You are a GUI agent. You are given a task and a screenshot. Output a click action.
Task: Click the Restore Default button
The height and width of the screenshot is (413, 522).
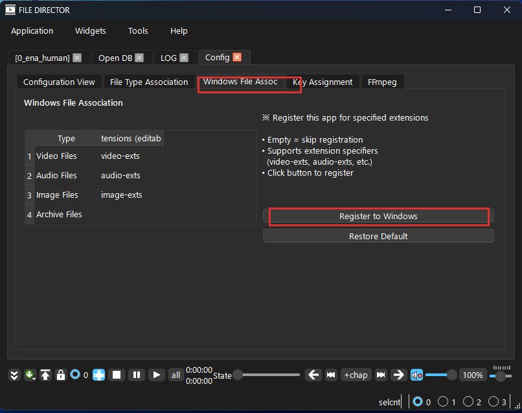click(378, 236)
